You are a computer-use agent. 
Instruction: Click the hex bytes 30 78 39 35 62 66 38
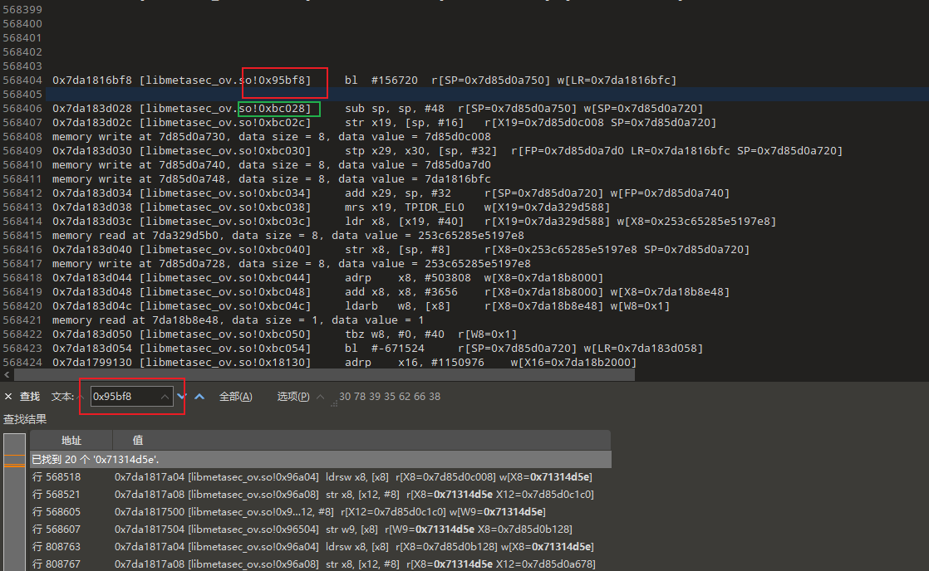click(x=389, y=397)
